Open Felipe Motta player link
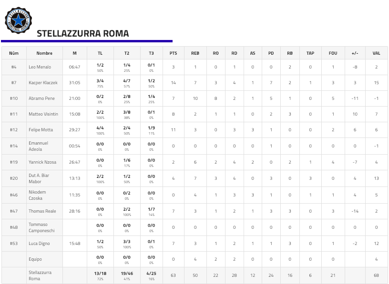Screen dimensions: 389x284 point(40,130)
